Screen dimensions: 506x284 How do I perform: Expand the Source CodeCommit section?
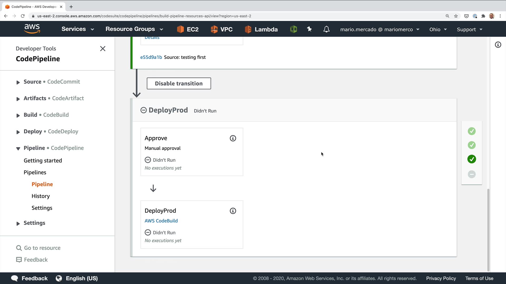18,82
